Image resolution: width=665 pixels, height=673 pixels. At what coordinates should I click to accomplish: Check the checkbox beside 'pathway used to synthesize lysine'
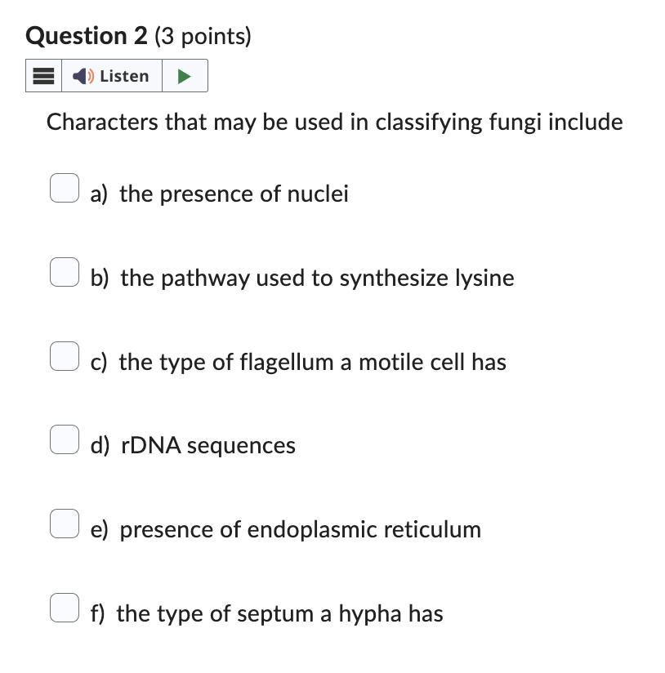point(64,271)
